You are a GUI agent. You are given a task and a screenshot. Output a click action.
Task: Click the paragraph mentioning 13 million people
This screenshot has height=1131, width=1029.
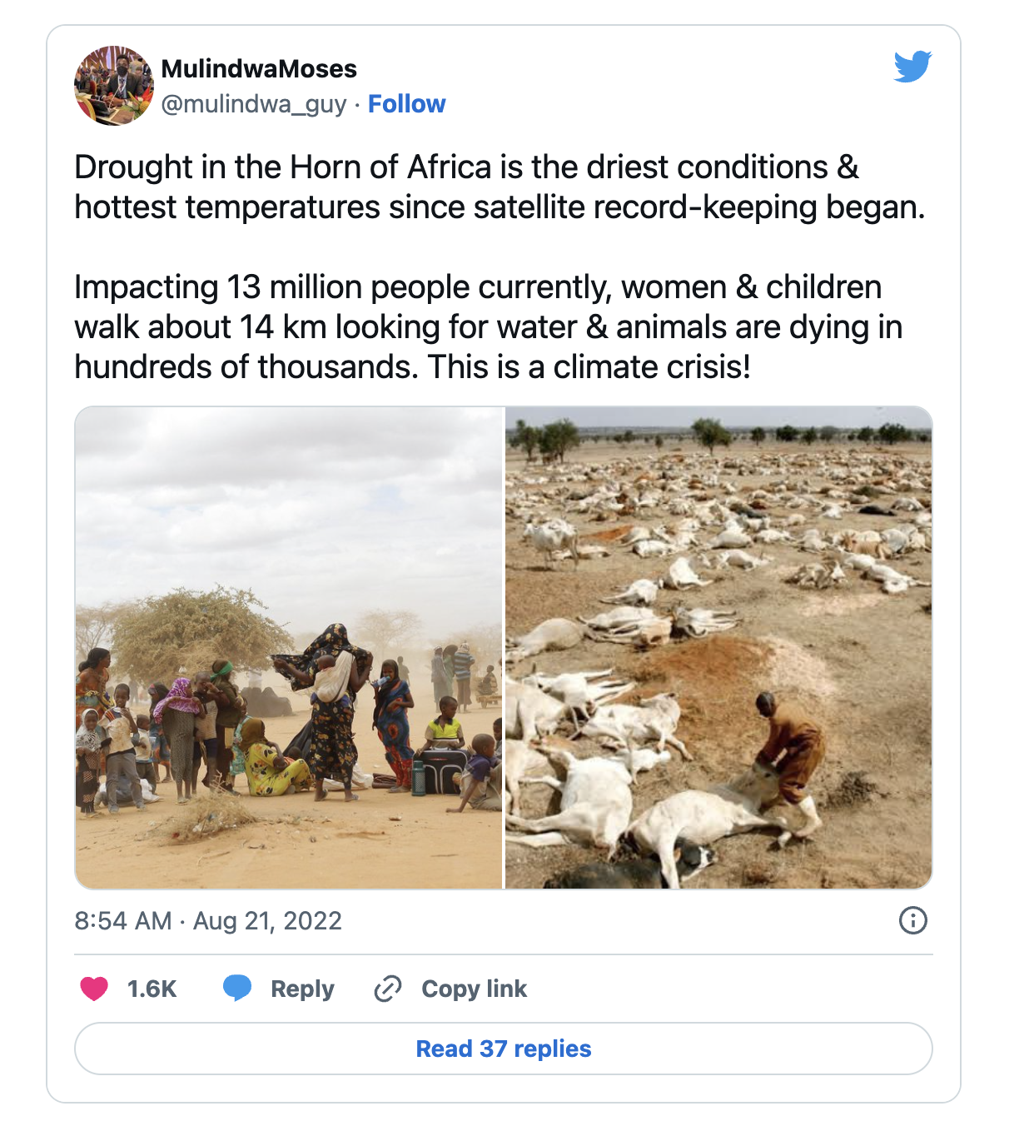click(489, 326)
